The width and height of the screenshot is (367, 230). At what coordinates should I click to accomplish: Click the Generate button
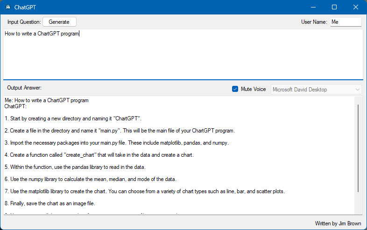click(x=59, y=22)
